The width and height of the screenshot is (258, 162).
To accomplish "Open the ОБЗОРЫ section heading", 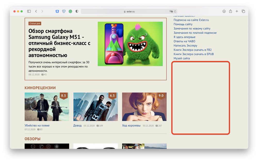I will coord(33,139).
